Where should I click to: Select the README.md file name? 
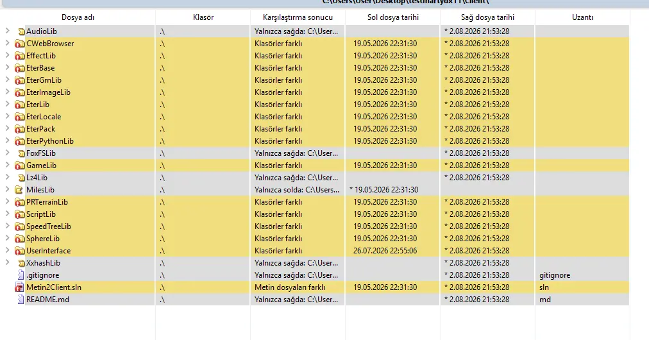47,300
